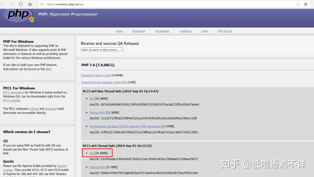Open reading view icon in address bar
The image size is (314, 177).
(298, 4)
